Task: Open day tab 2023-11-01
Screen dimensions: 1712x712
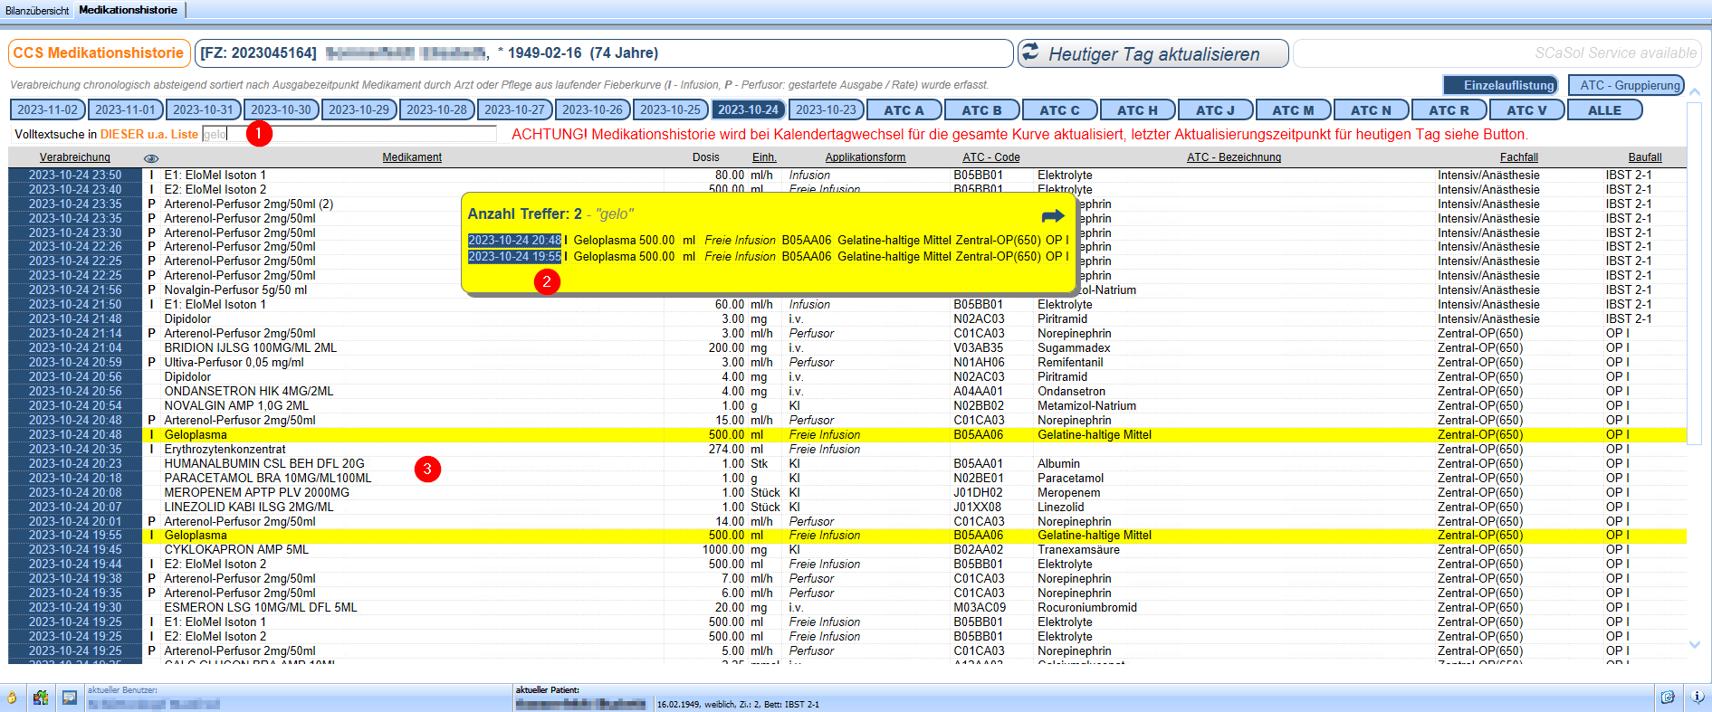Action: 126,109
